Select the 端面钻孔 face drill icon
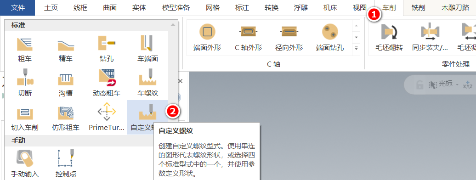Viewport: 476px width, 180px height. coord(330,38)
